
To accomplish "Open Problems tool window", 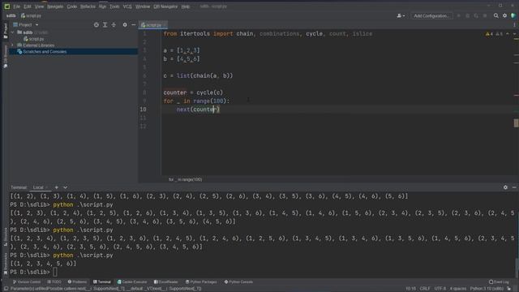I will [x=77, y=282].
